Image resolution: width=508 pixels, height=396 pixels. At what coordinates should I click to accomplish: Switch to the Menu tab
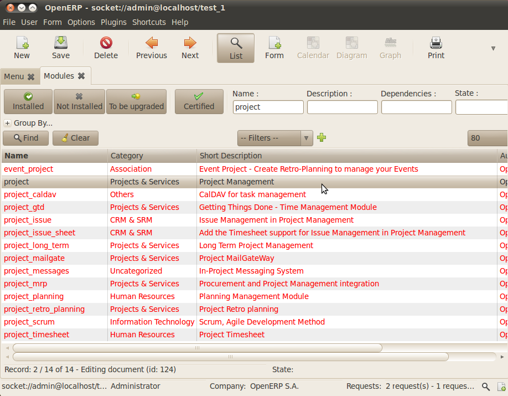(x=15, y=76)
